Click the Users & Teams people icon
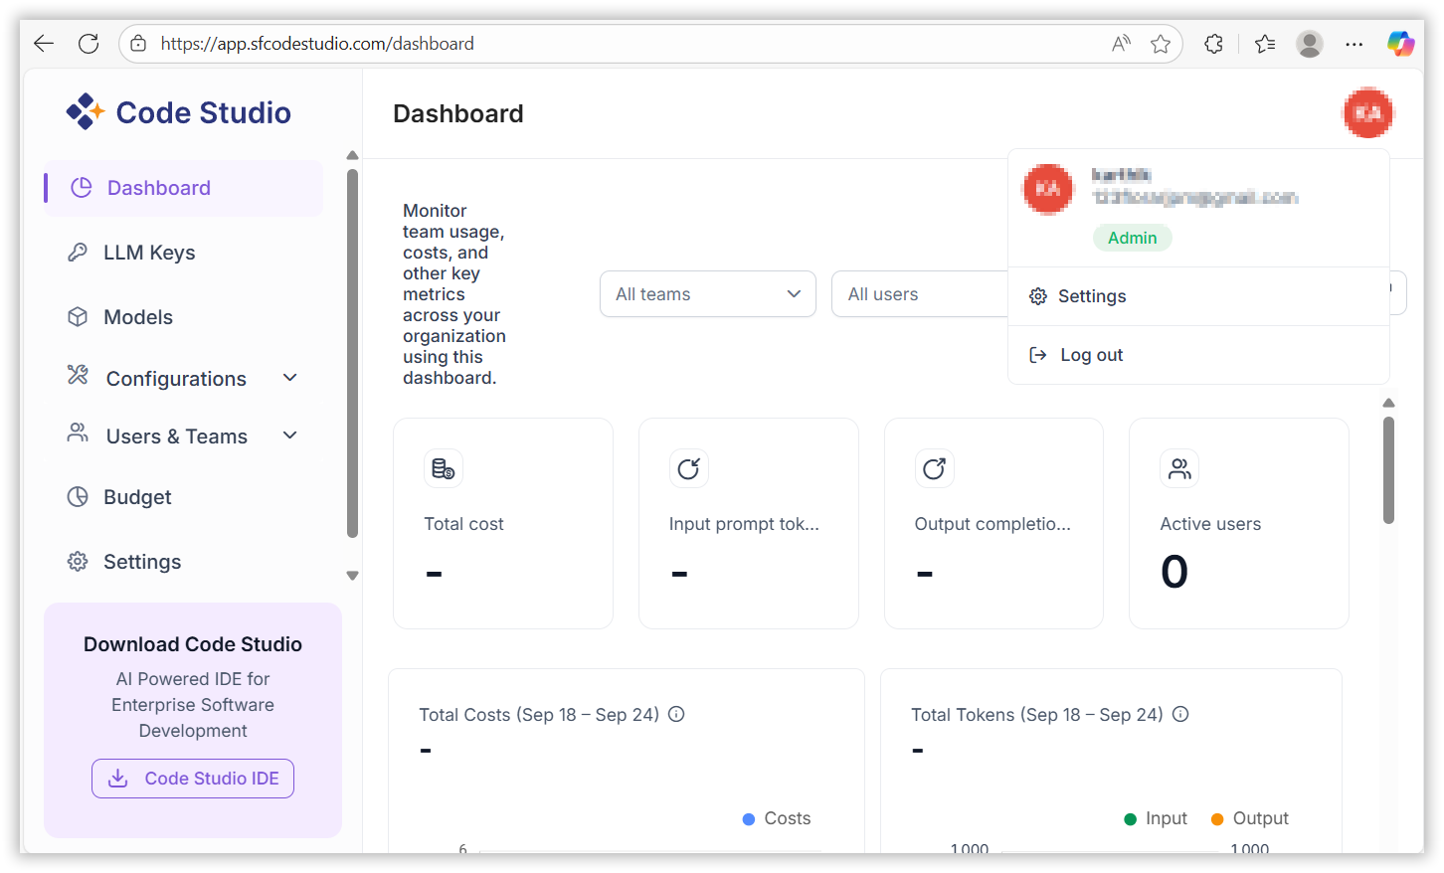This screenshot has height=873, width=1444. 78,433
